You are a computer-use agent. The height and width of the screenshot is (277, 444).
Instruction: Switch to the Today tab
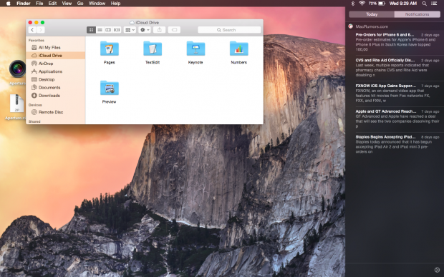click(372, 14)
